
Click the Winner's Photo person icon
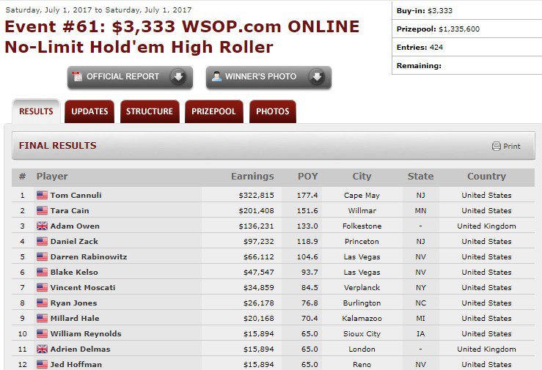(x=217, y=76)
